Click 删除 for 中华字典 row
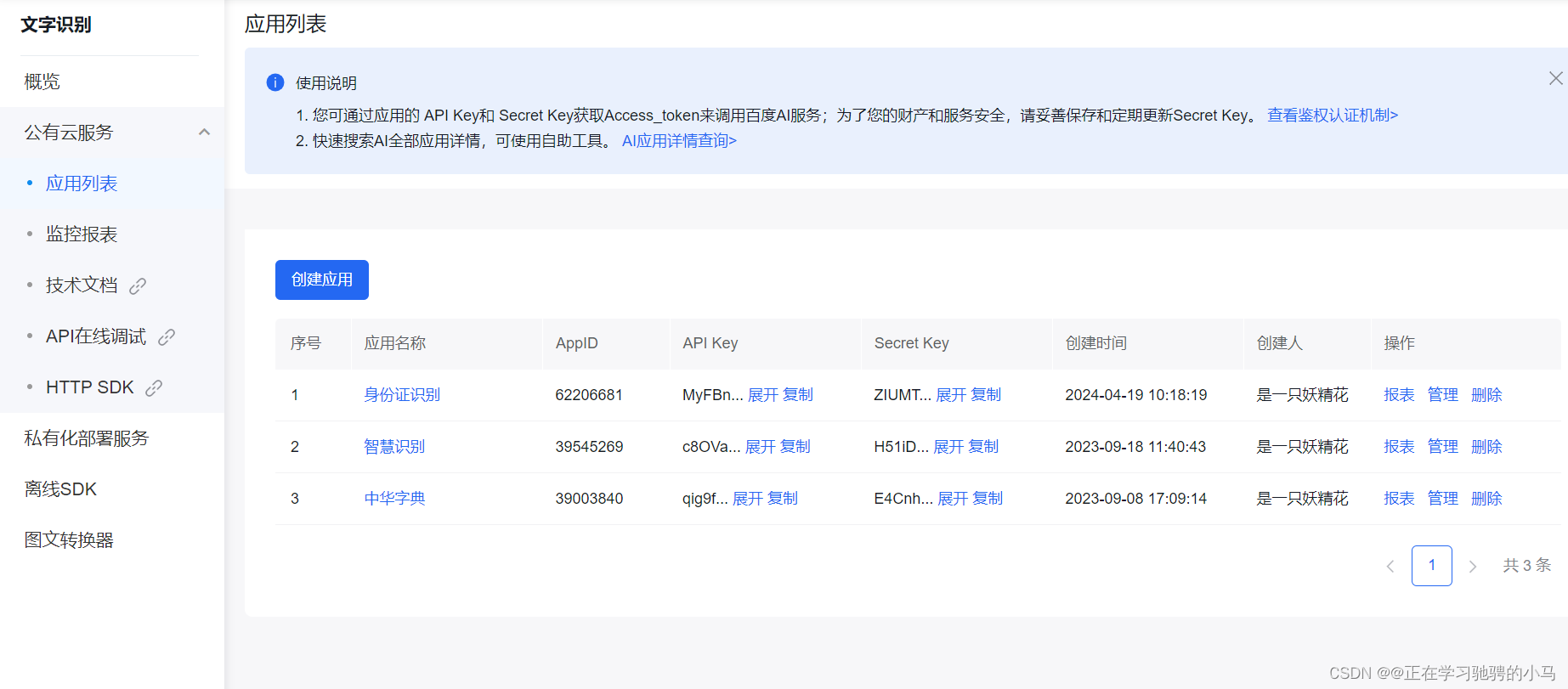Image resolution: width=1568 pixels, height=689 pixels. (x=1486, y=499)
